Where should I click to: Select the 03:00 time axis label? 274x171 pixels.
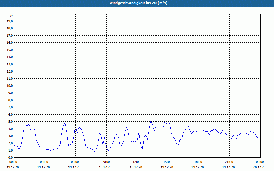coord(44,162)
